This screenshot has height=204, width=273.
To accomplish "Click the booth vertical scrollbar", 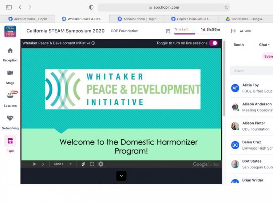I will coord(224,78).
